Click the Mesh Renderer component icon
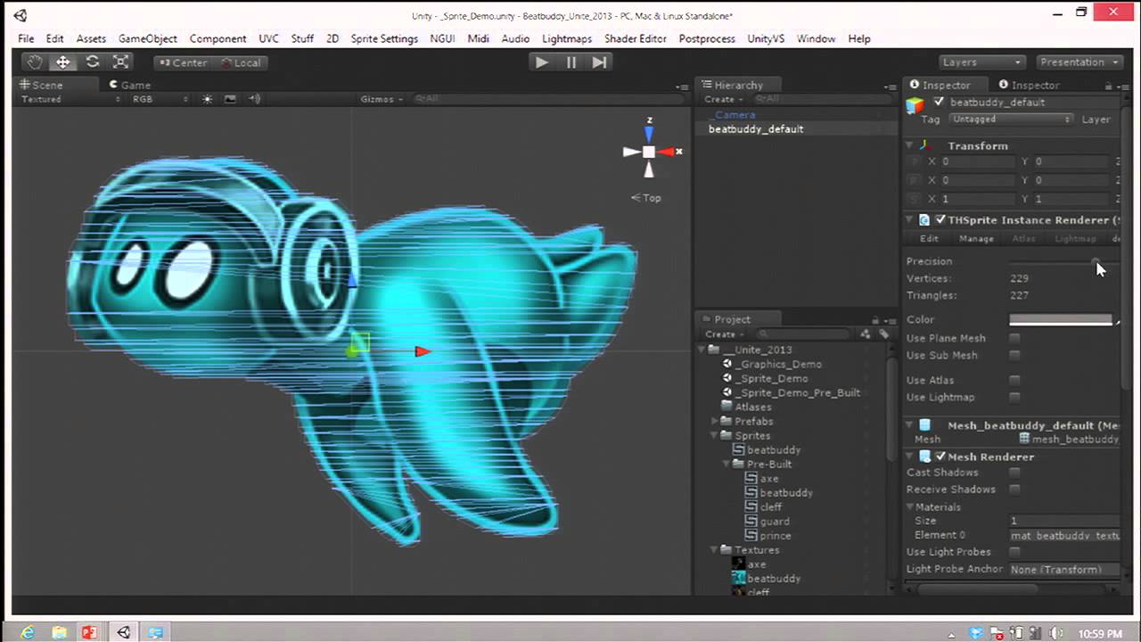The width and height of the screenshot is (1141, 642). pos(924,457)
